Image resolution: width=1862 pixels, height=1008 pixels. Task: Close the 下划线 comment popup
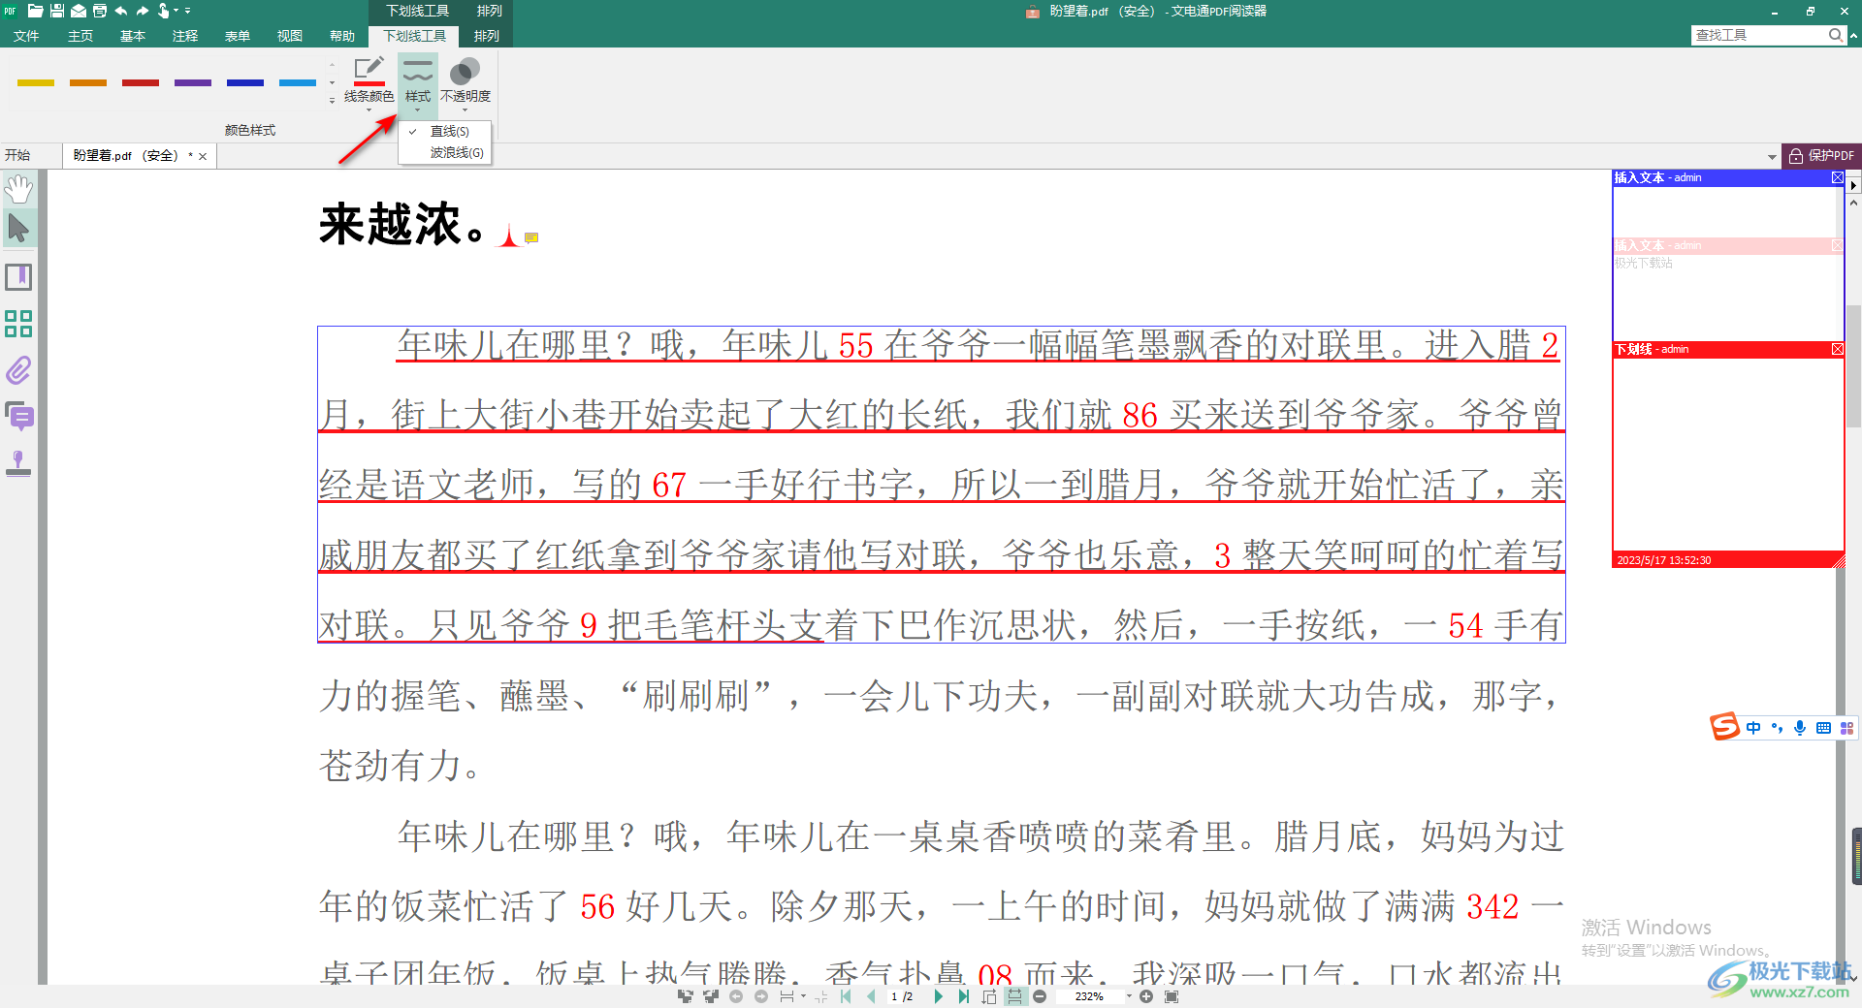click(1837, 349)
